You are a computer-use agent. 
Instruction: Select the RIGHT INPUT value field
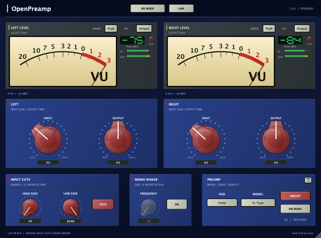[x=206, y=162]
